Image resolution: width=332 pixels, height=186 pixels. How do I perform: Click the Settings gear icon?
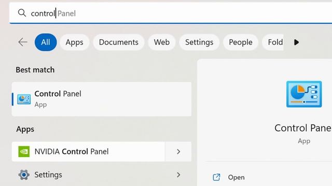pos(24,175)
